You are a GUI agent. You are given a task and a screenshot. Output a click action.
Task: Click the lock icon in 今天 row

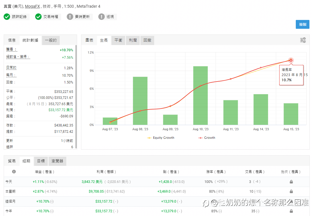tap(291, 182)
